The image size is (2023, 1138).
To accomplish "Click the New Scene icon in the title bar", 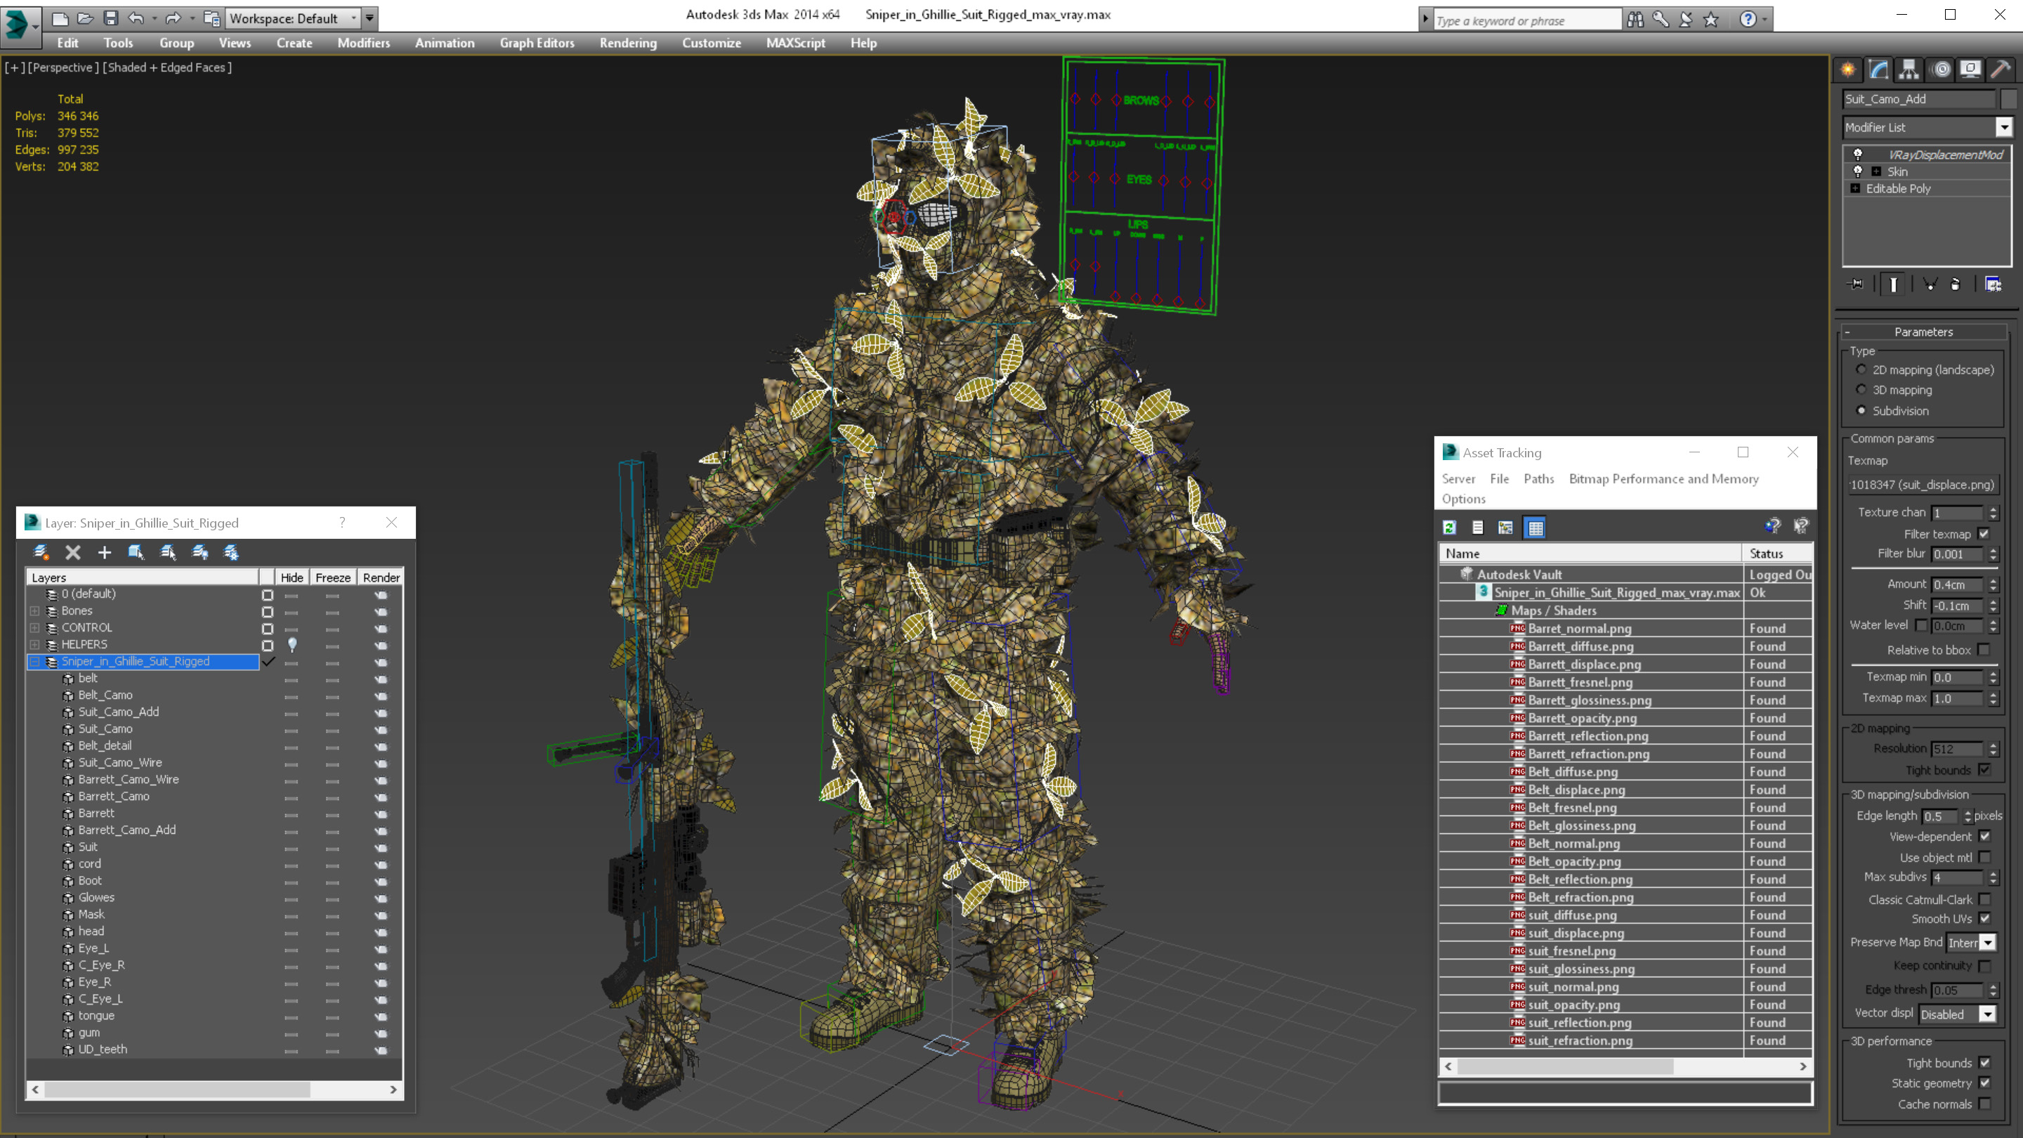I will click(x=60, y=18).
